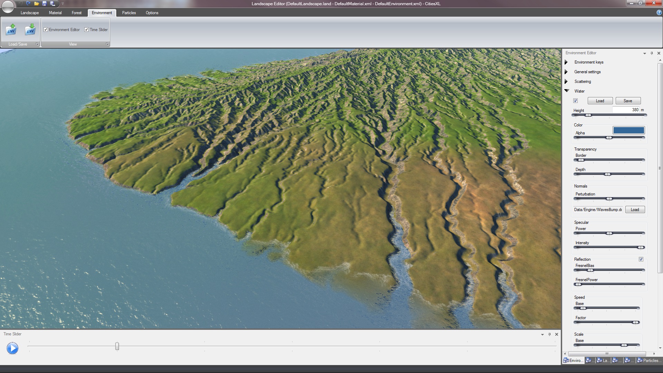Save the environment using the ENV export icon

[x=30, y=30]
